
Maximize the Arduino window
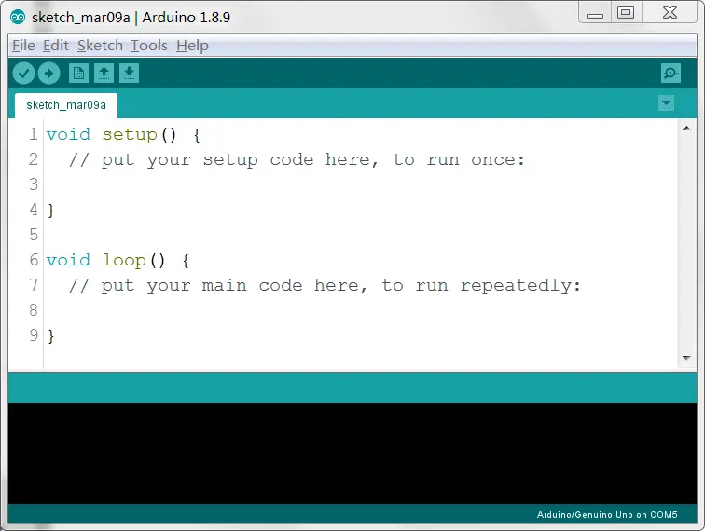(x=626, y=13)
